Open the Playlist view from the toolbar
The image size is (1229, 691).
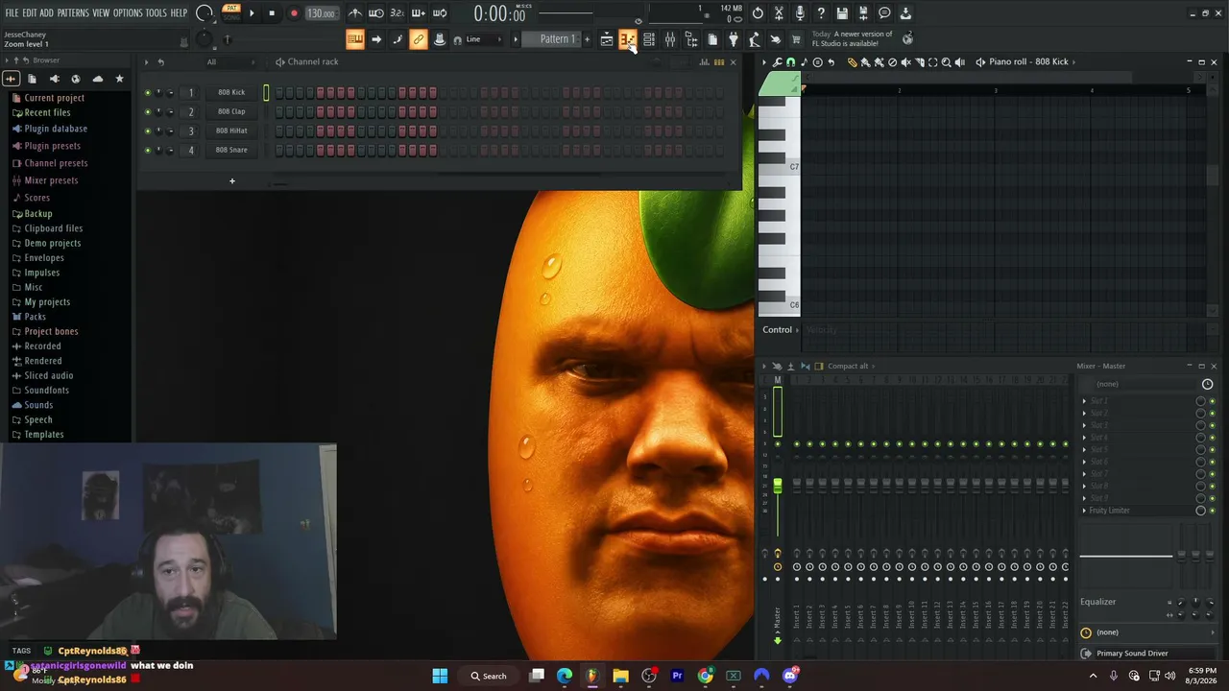point(607,39)
